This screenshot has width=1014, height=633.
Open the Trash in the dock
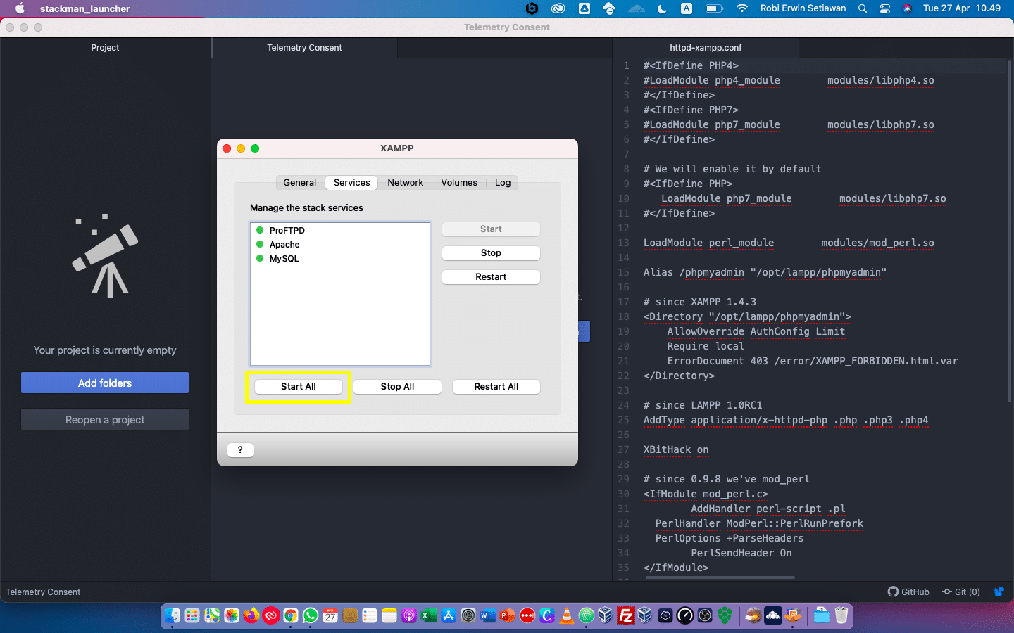[x=841, y=616]
